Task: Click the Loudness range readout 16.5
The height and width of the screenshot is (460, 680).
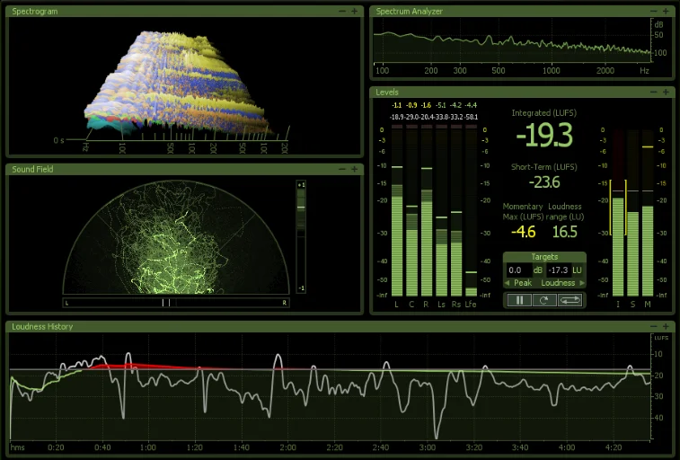Action: 565,232
